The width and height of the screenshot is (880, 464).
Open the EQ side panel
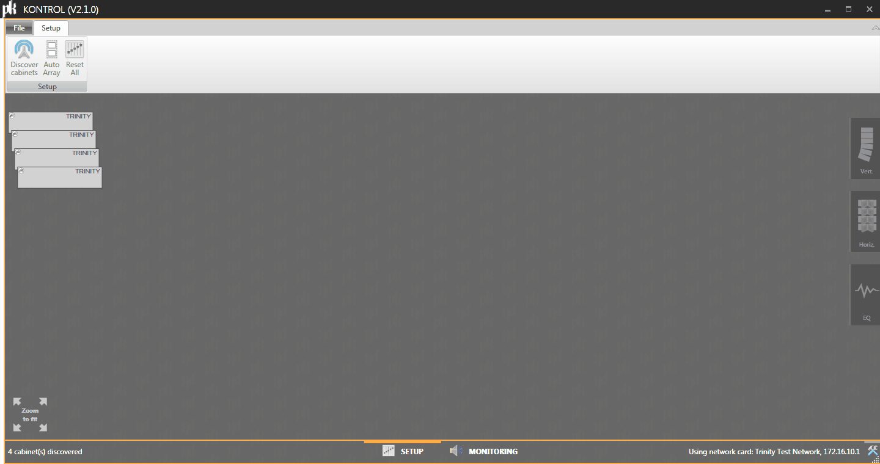866,295
